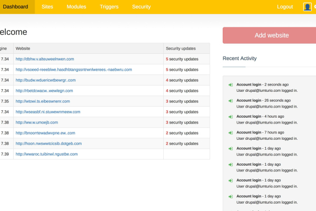Open the Modules menu
This screenshot has height=211, width=316.
(76, 7)
